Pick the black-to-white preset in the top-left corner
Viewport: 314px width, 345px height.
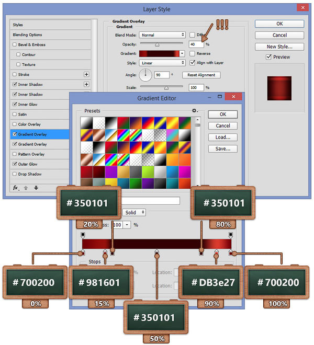click(86, 123)
